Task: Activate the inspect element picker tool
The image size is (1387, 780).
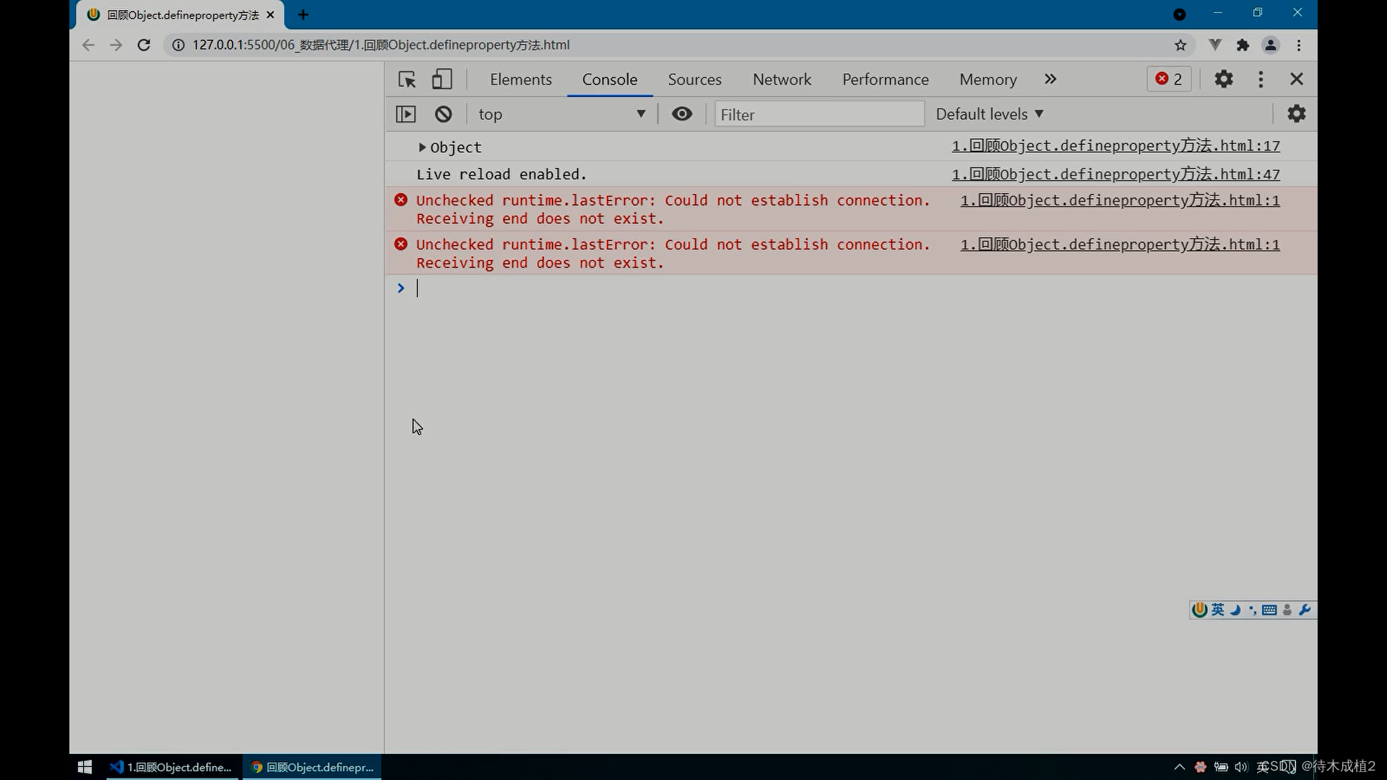Action: click(x=407, y=79)
